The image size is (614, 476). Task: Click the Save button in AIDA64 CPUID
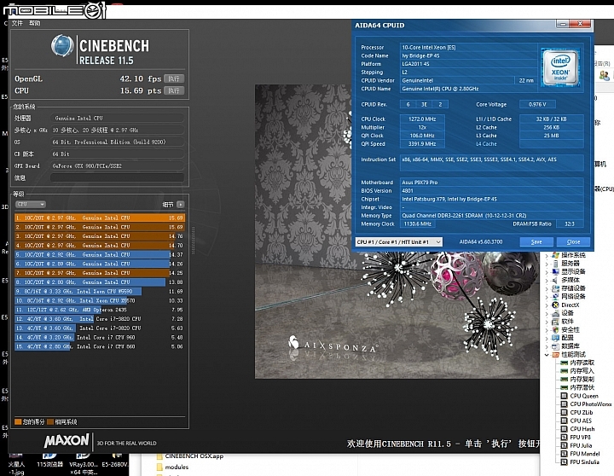click(x=536, y=242)
